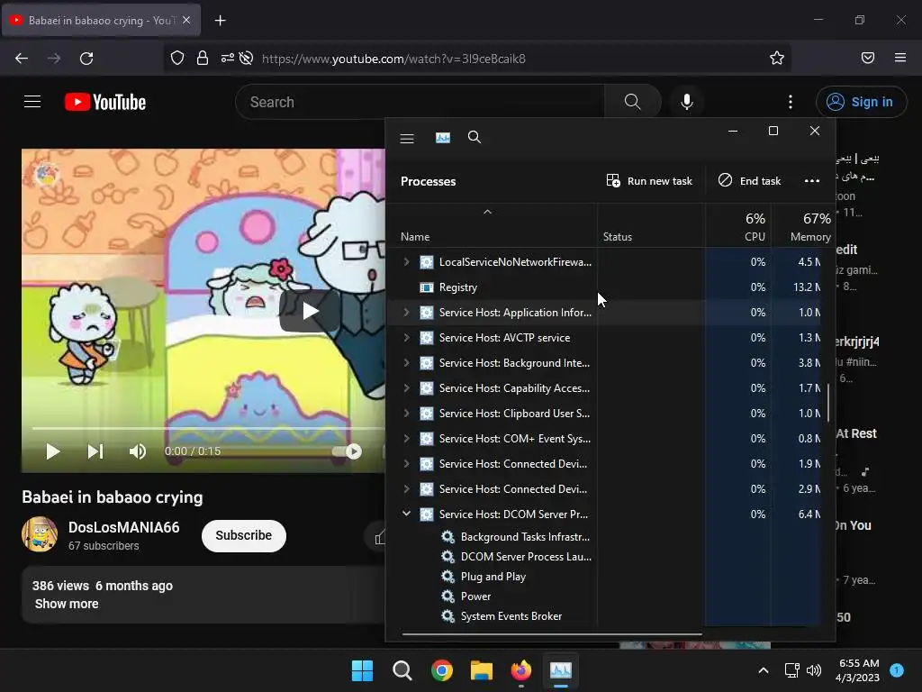
Task: Click the Task Manager performance logo icon
Action: pyautogui.click(x=443, y=138)
